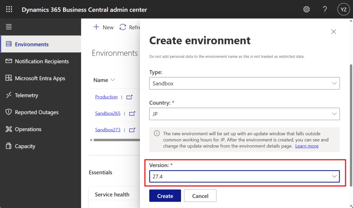Open Production environment in new window icon
The height and width of the screenshot is (208, 353).
tap(129, 97)
